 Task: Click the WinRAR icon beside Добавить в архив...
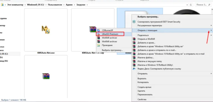tap(134, 43)
